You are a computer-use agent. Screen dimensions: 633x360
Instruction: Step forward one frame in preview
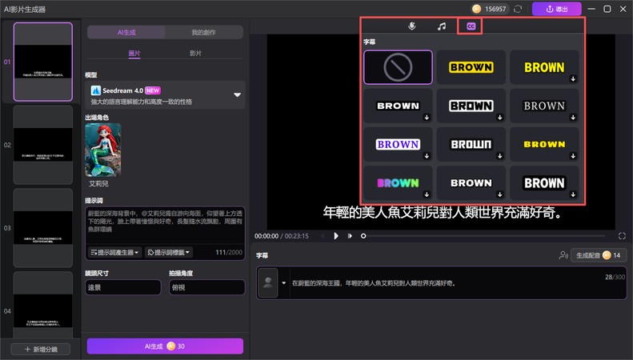(x=350, y=236)
